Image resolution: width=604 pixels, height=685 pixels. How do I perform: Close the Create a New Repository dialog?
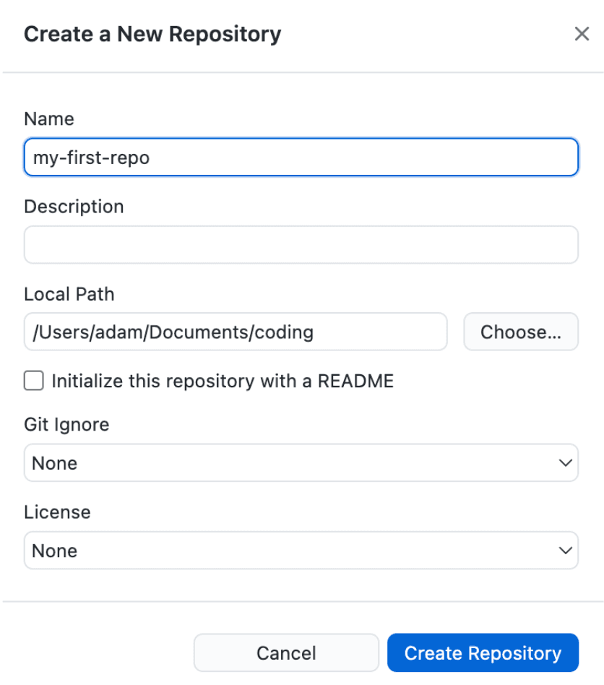pos(582,34)
